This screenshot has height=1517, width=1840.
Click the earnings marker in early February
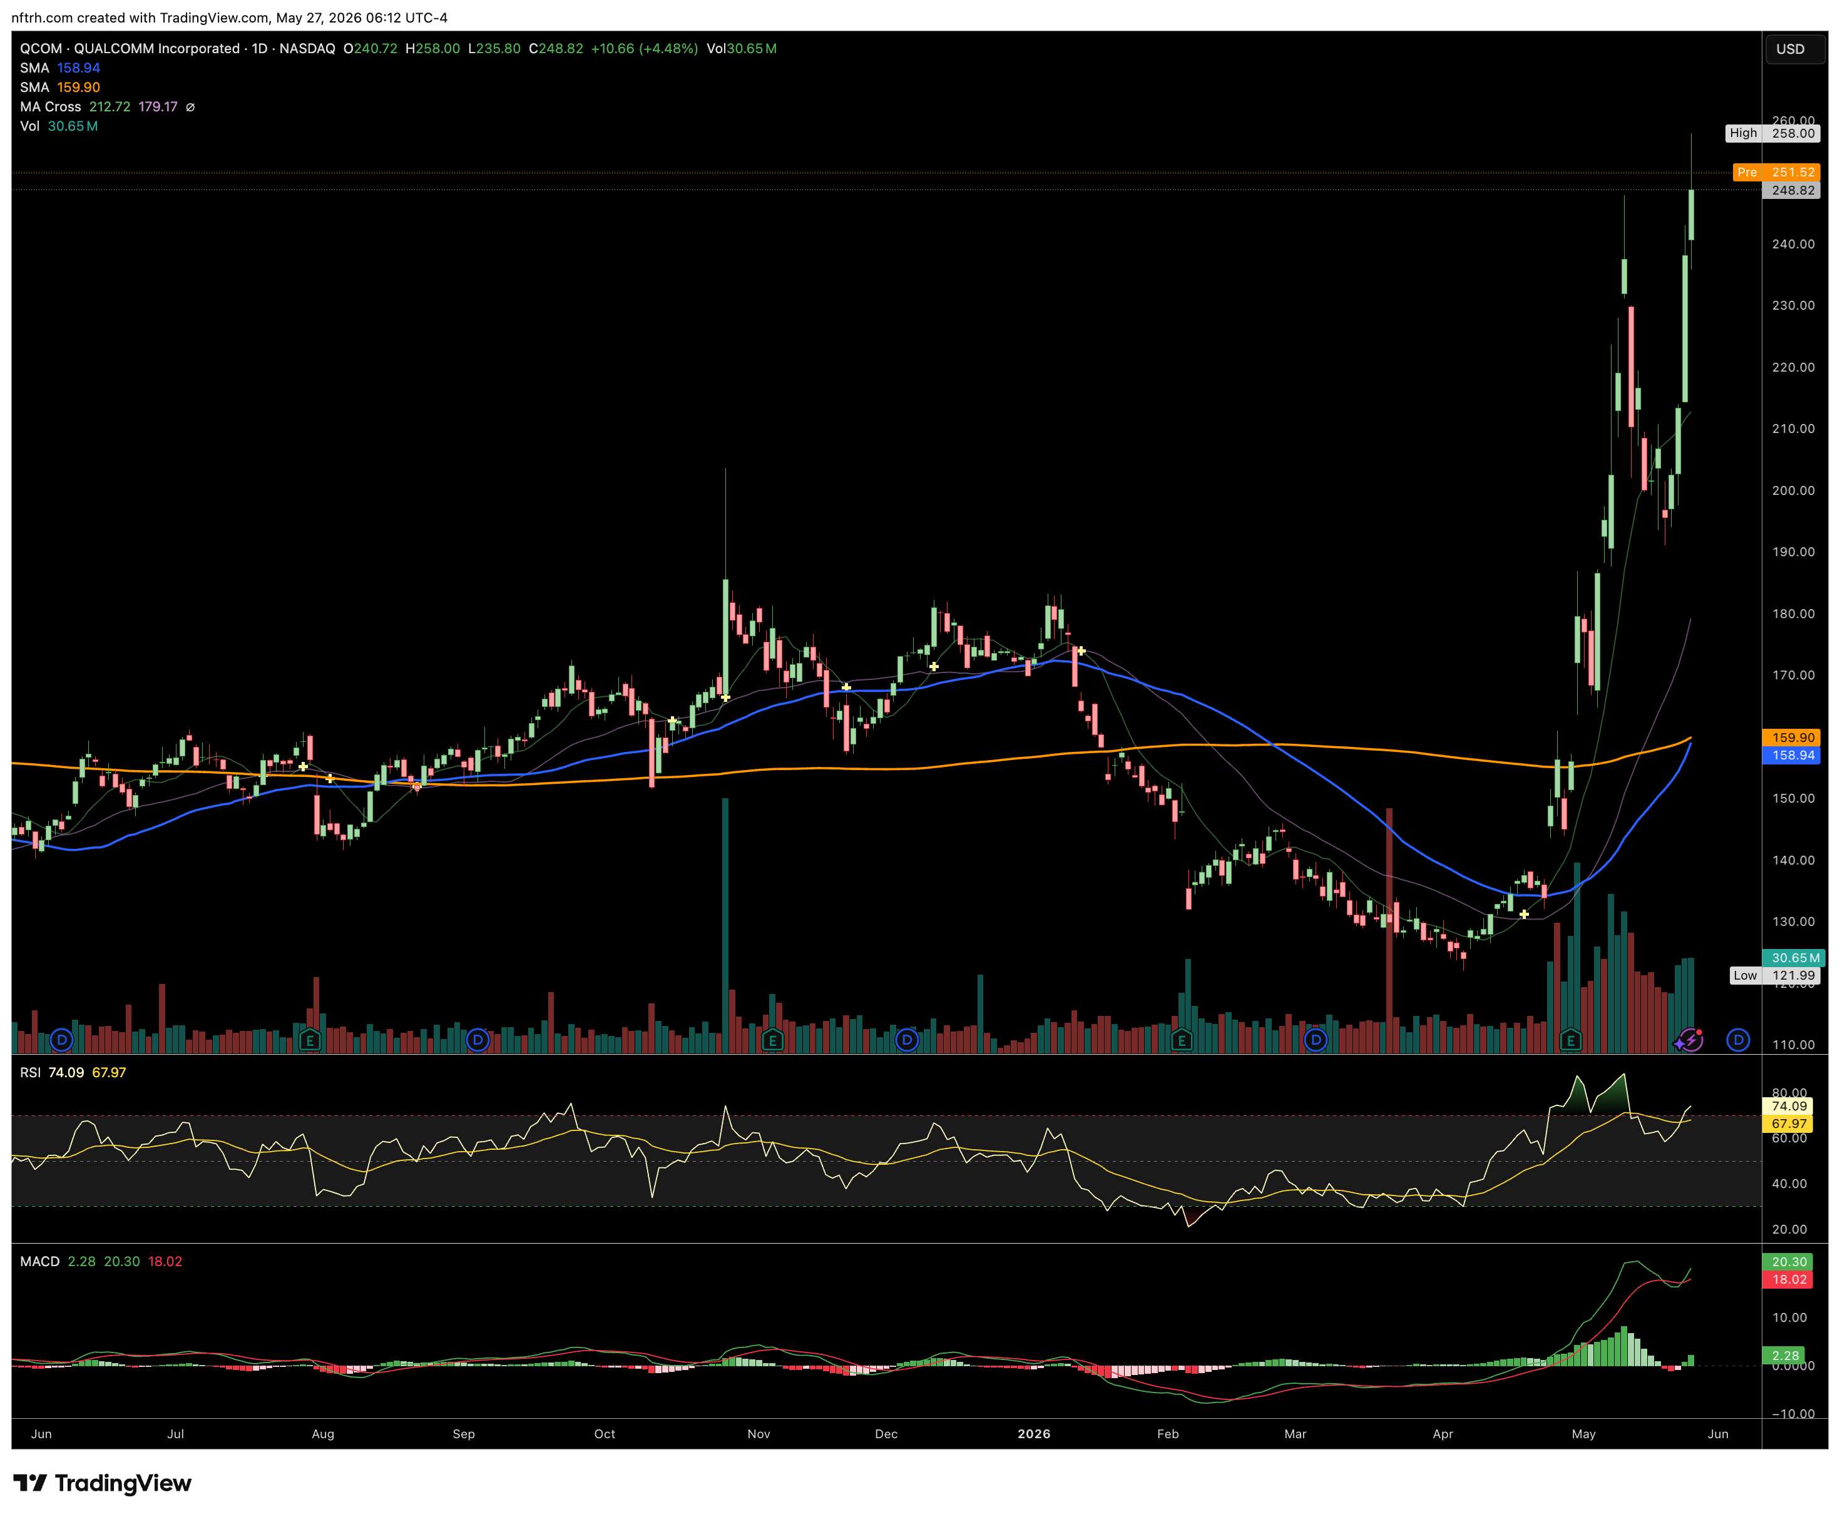(1182, 1040)
